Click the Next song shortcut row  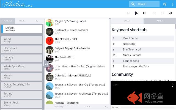143,44
